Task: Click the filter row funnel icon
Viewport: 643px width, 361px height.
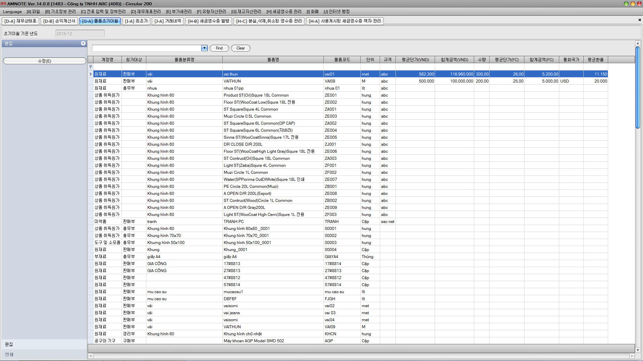Action: (x=90, y=67)
